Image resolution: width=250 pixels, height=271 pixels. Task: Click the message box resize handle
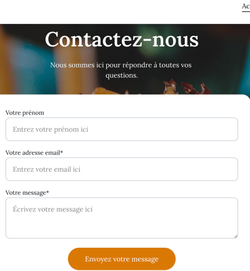point(236,236)
